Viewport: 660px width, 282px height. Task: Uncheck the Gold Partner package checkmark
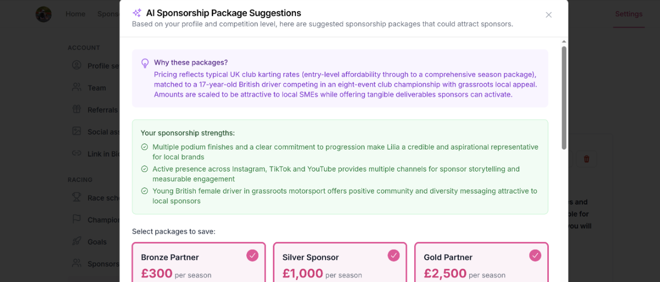535,255
